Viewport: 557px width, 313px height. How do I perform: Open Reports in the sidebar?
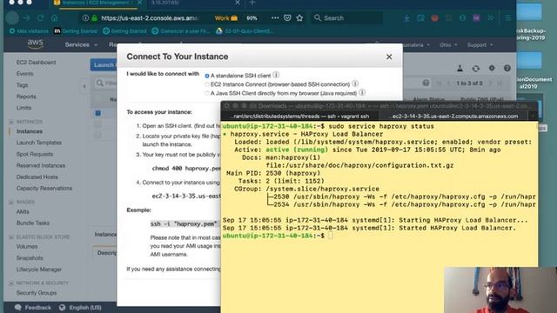click(26, 97)
